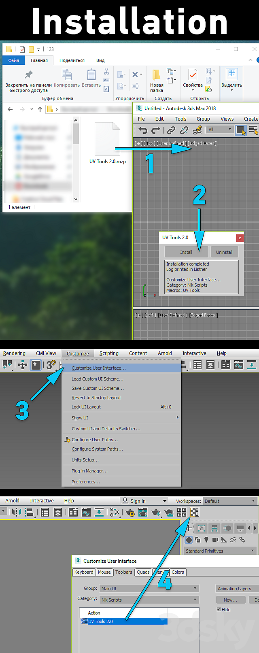Click the Mirror tool icon
The image size is (259, 653).
click(17, 512)
